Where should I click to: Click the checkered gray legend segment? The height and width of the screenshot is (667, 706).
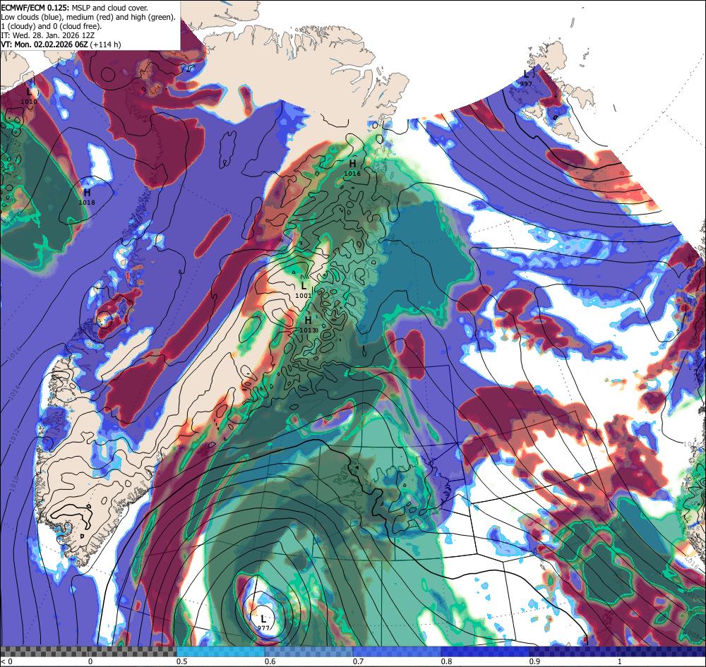pos(88,651)
